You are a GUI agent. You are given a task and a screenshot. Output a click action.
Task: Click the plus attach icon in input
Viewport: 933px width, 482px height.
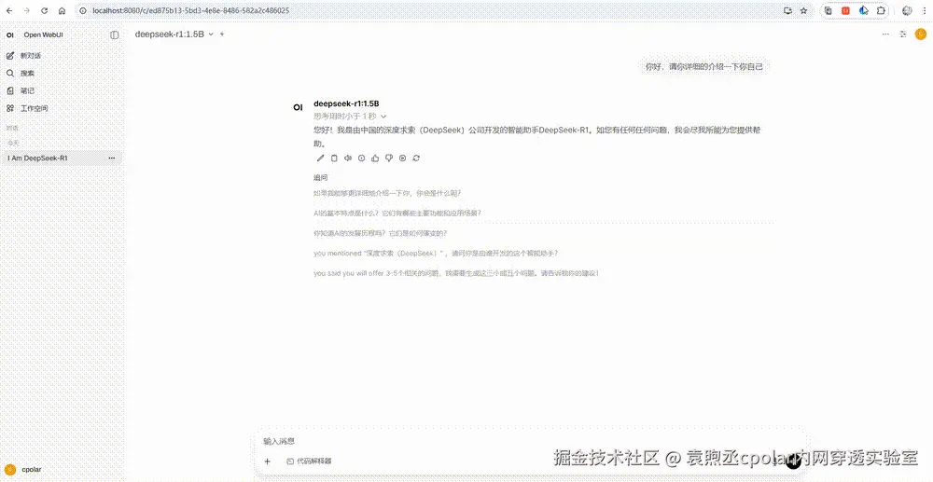pos(267,461)
